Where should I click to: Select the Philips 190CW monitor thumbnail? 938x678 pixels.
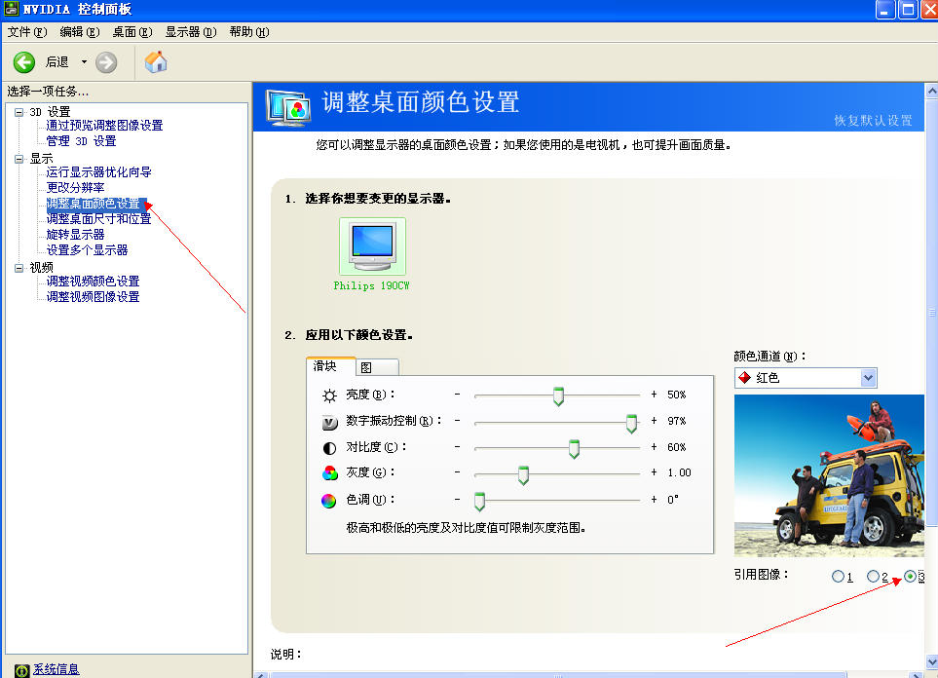(x=371, y=246)
